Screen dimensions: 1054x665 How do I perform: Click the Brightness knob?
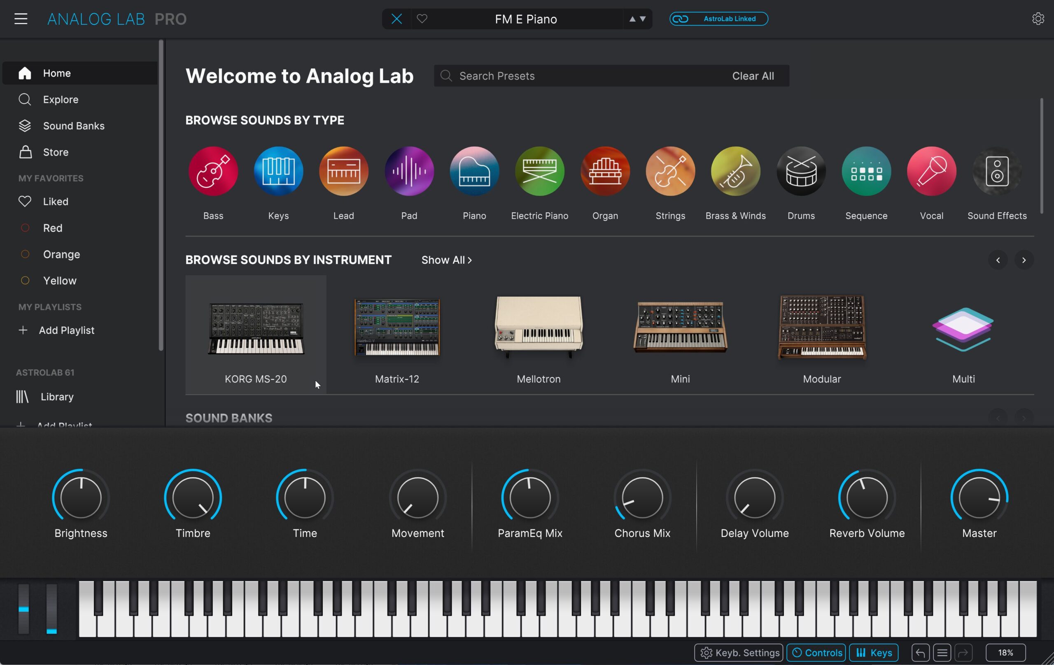pyautogui.click(x=81, y=497)
